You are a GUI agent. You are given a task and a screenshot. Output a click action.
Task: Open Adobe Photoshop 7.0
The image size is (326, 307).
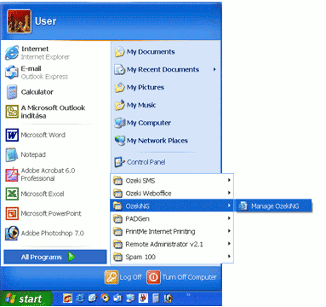(44, 233)
